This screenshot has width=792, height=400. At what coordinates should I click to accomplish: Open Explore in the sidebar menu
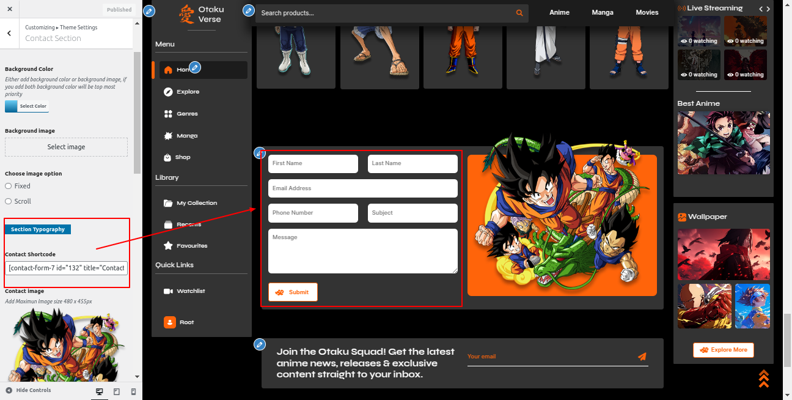point(188,92)
